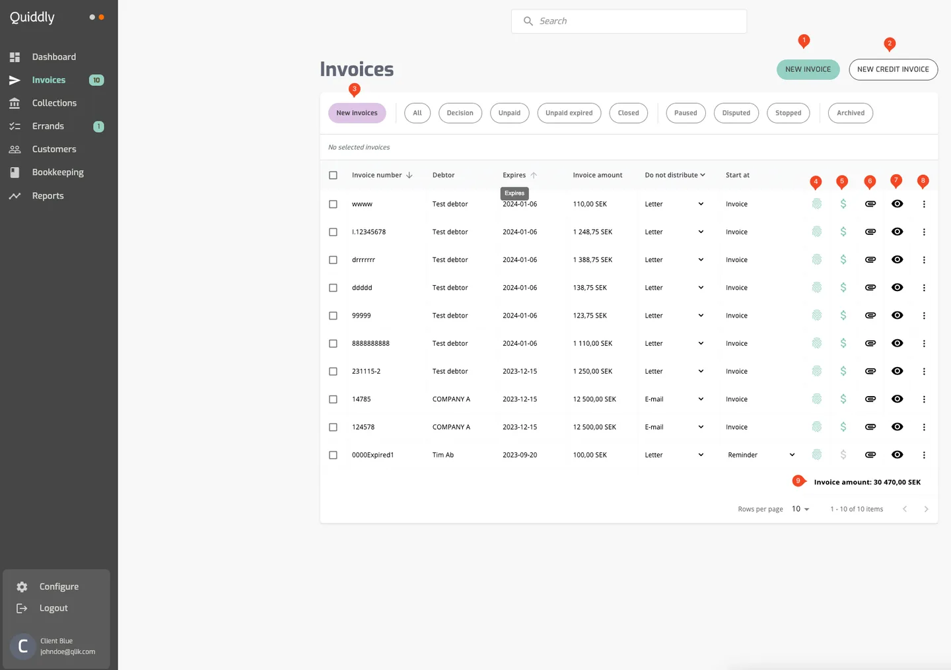
Task: Select the Unpaid expired filter
Action: tap(569, 113)
